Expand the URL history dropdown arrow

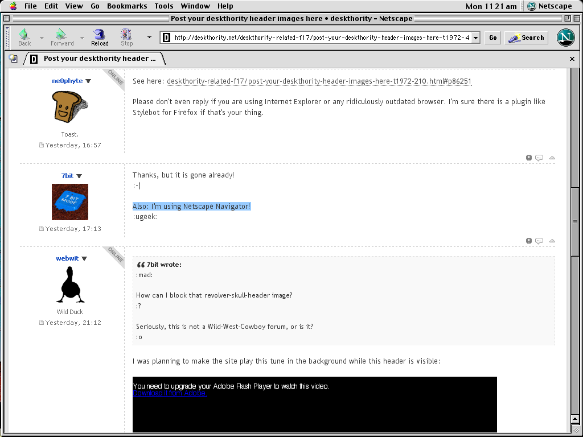point(475,38)
